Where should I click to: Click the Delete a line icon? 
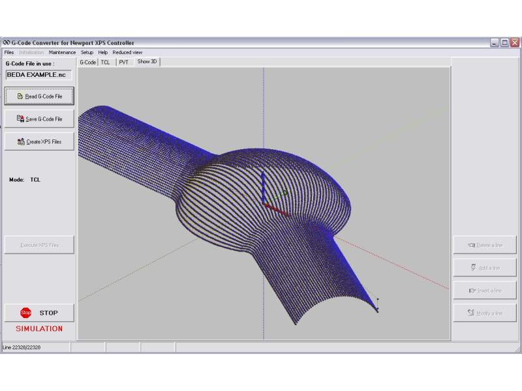tap(472, 246)
